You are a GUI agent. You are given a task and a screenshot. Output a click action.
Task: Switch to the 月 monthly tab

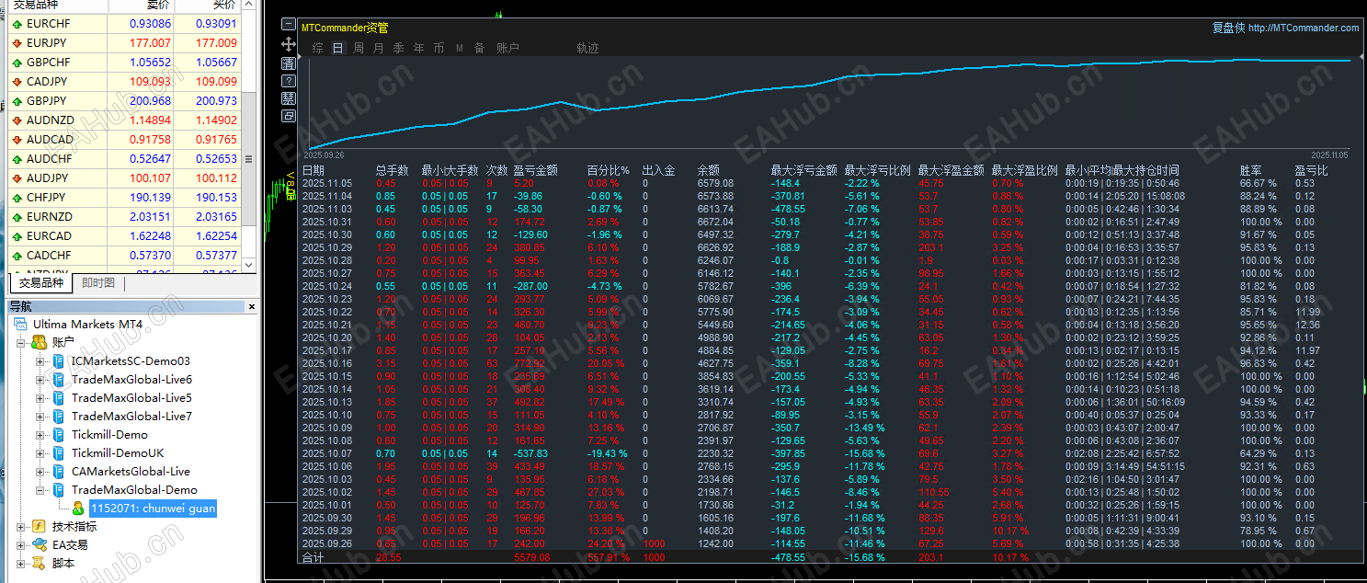coord(379,48)
